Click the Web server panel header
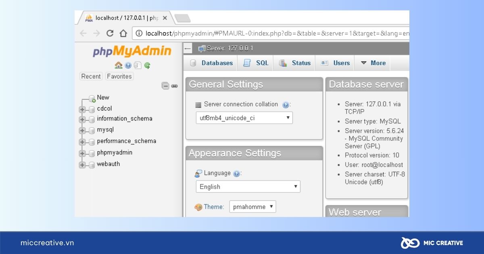This screenshot has width=484, height=254. point(367,211)
